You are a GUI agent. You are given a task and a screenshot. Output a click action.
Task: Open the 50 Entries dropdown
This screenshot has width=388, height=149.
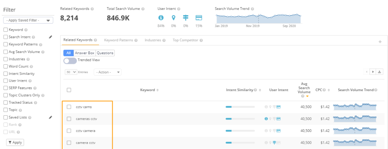(x=71, y=72)
